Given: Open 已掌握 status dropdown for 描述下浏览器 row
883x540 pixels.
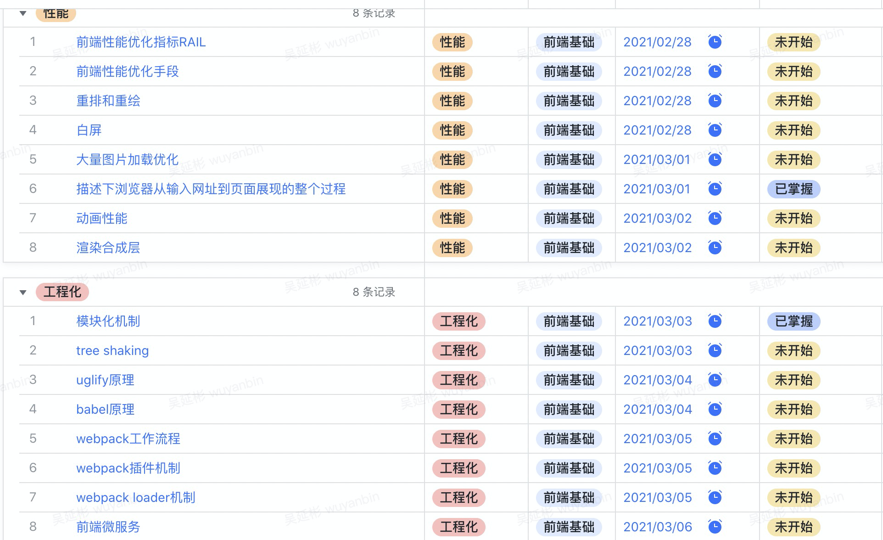Looking at the screenshot, I should pos(794,189).
